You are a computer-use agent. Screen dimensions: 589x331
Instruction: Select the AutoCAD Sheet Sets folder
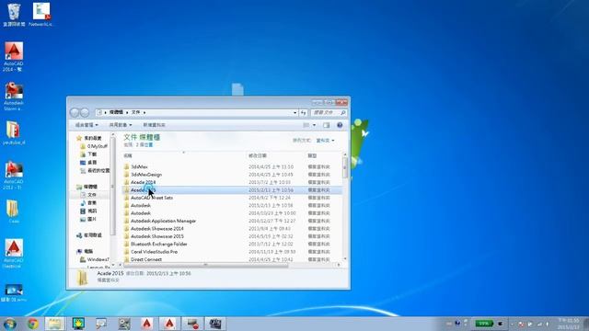[232, 198]
